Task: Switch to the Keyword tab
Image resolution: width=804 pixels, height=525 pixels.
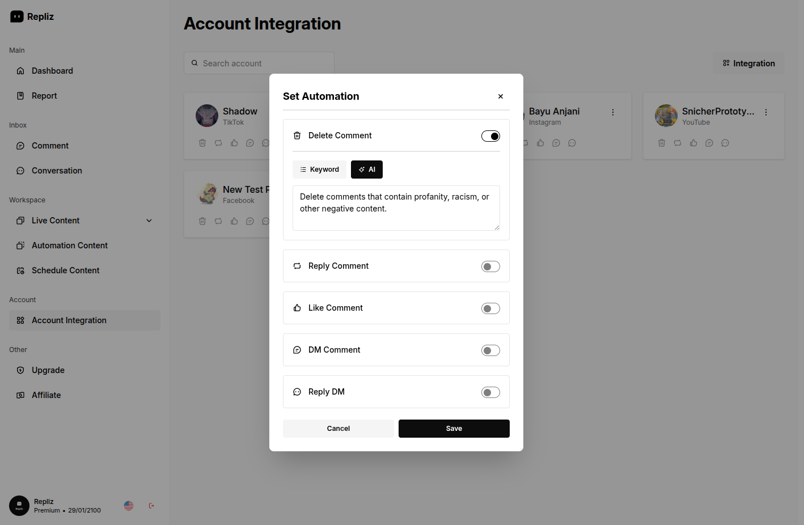Action: 319,170
